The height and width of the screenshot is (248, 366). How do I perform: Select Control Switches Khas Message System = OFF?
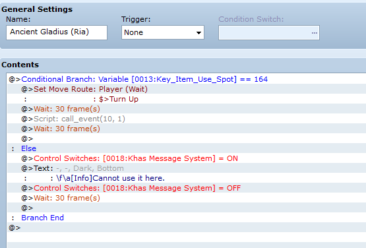tap(131, 188)
